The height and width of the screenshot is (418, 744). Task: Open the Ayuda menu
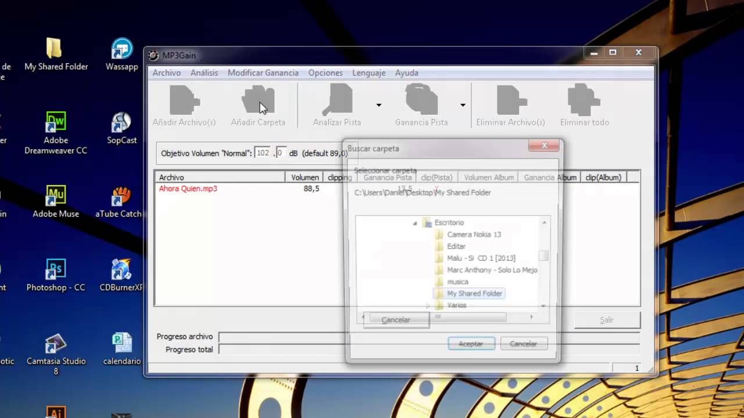tap(406, 73)
